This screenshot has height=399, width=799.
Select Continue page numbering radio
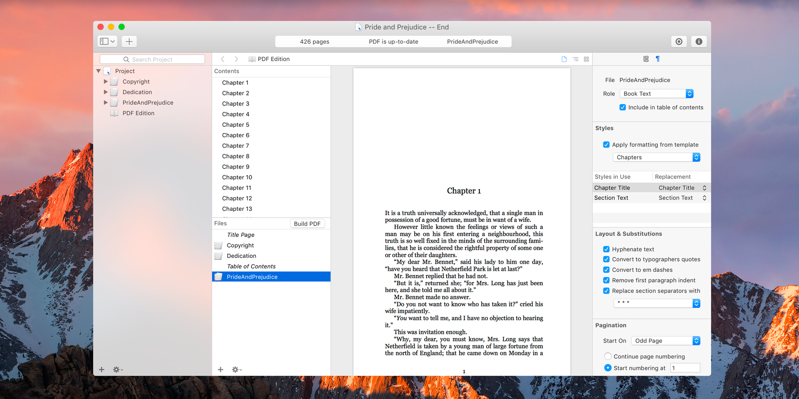pos(608,356)
